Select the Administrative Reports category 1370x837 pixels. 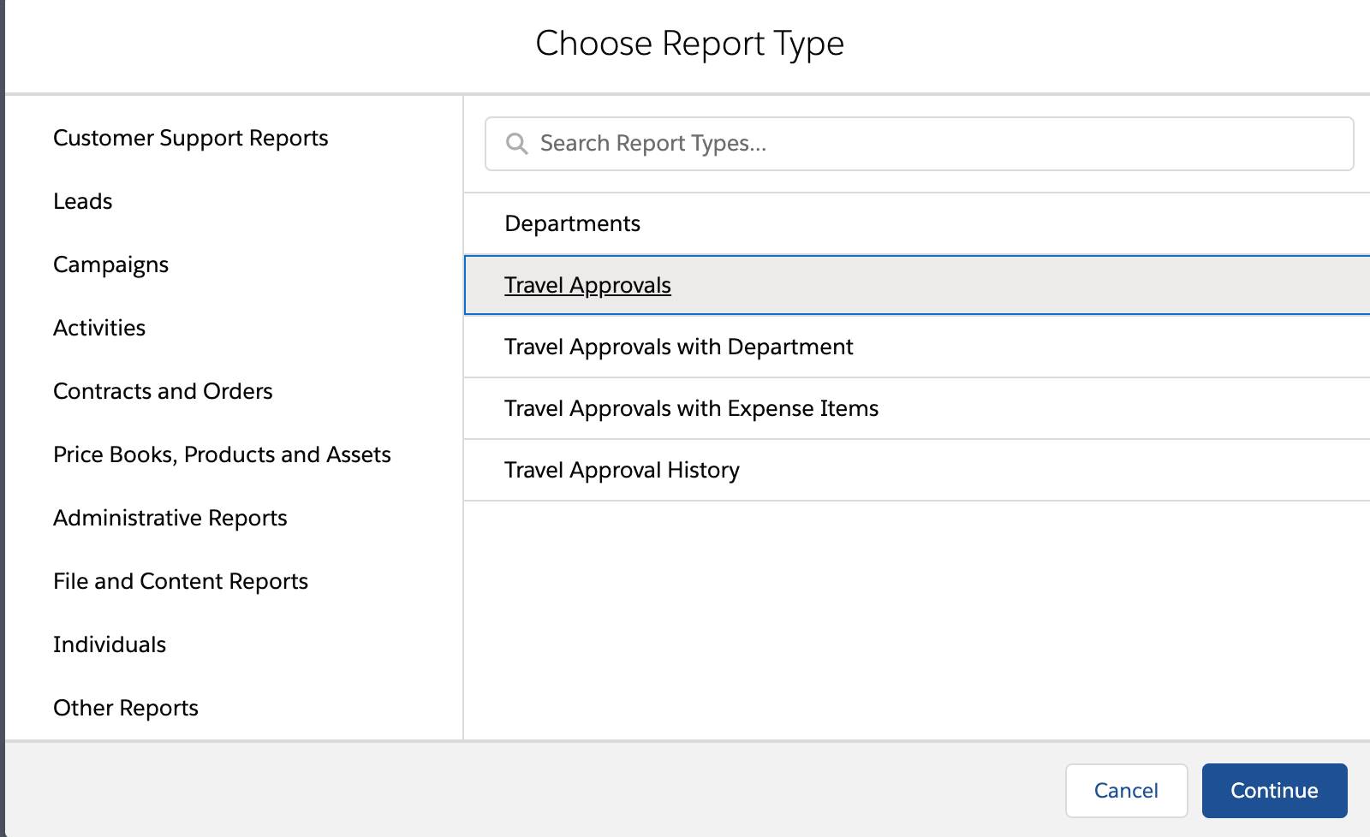(170, 518)
